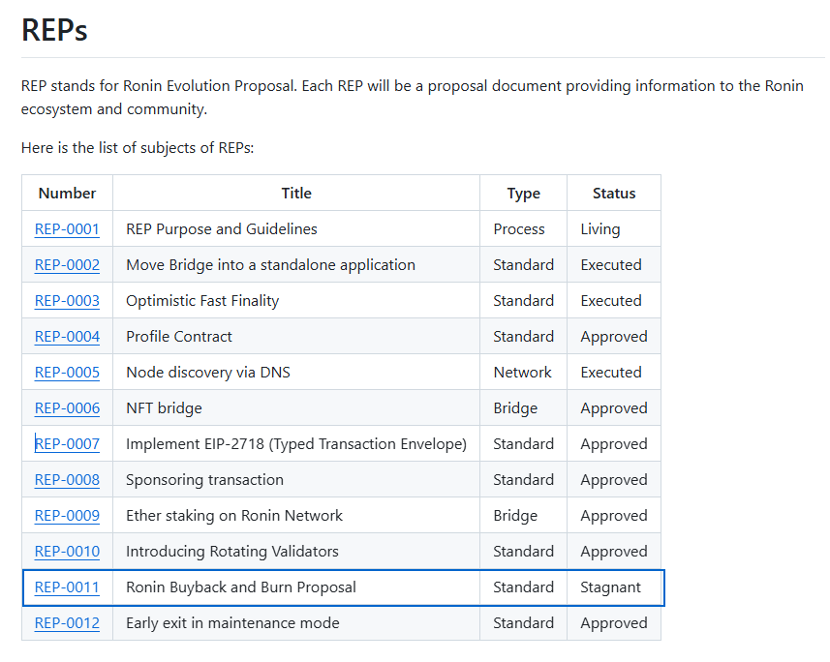Select 'Profile Contract' title cell
This screenshot has height=662, width=830.
pyautogui.click(x=296, y=337)
